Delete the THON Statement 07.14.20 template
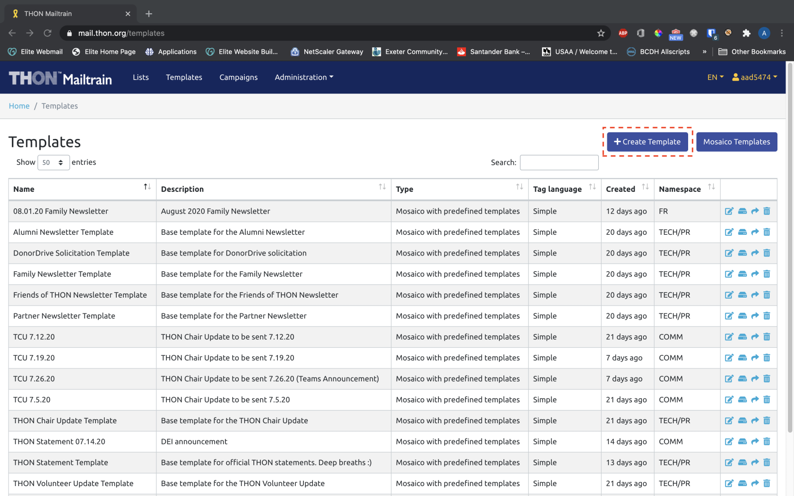794x496 pixels. click(767, 442)
